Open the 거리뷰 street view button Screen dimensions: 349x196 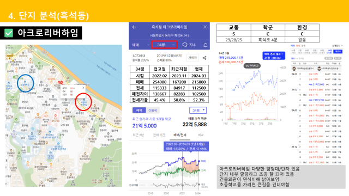pos(192,58)
